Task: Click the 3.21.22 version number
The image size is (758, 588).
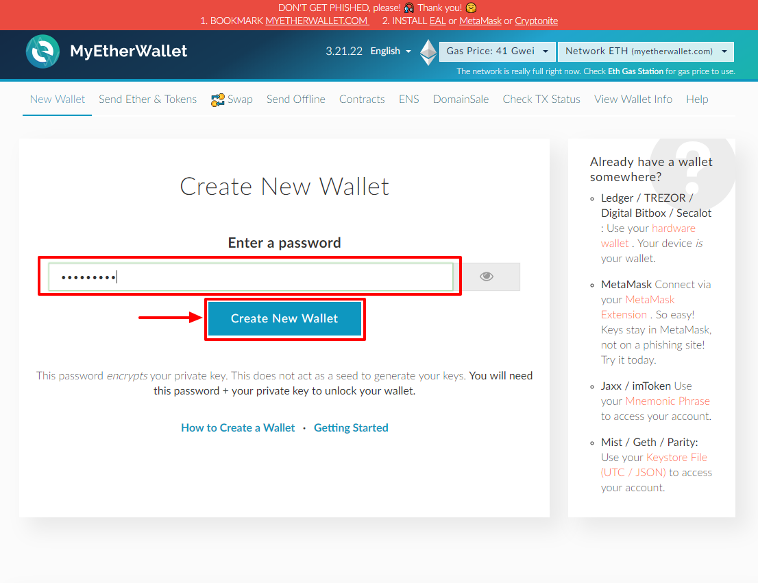Action: (x=344, y=51)
